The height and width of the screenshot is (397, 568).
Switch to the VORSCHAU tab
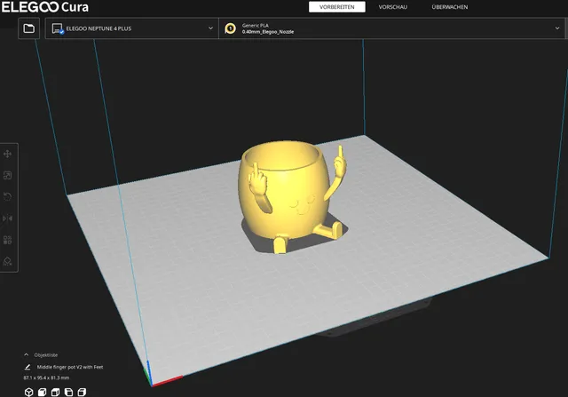click(x=393, y=7)
